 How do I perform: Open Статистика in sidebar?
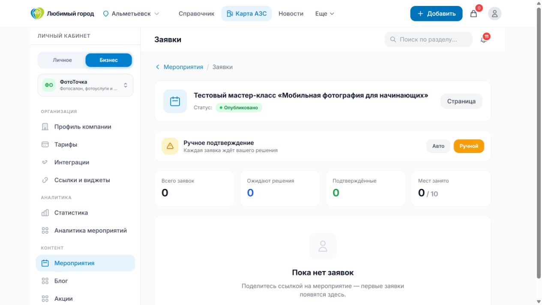coord(85,212)
